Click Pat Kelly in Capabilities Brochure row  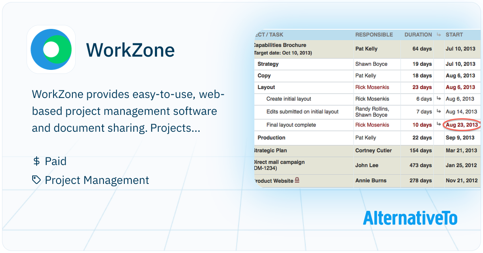click(366, 49)
